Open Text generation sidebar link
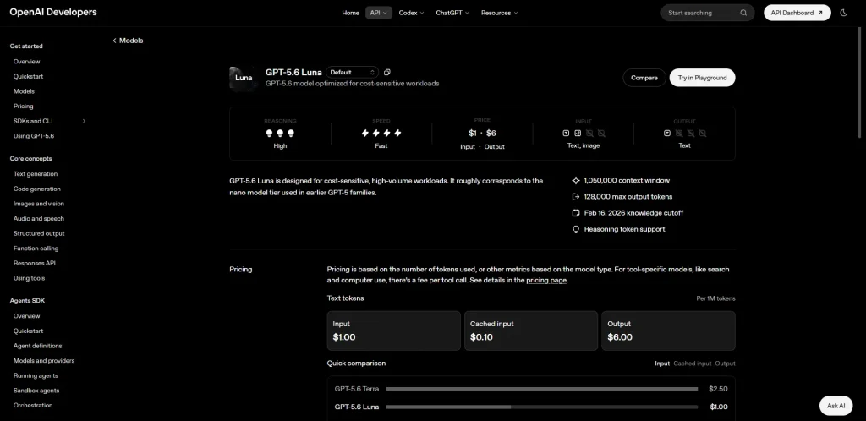The width and height of the screenshot is (866, 421). (x=36, y=174)
